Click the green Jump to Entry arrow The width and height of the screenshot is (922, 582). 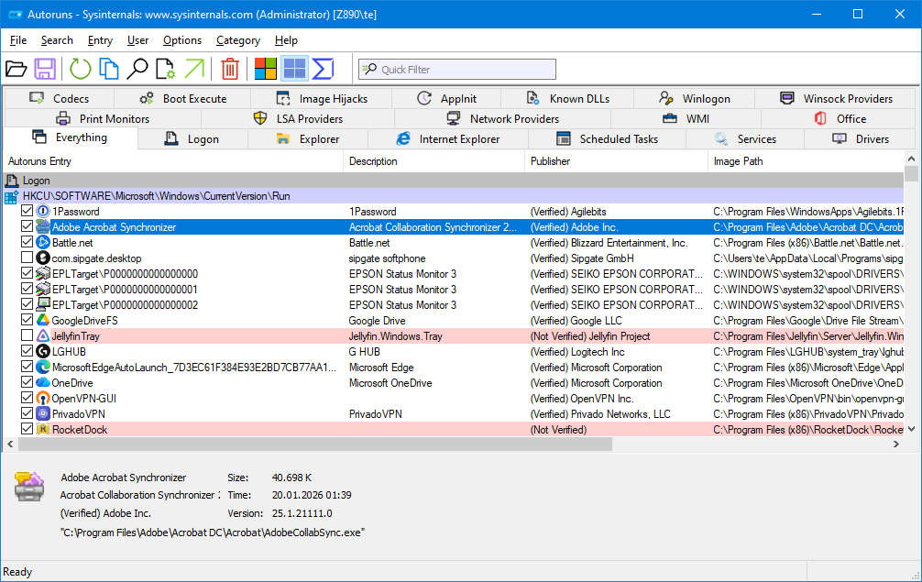point(194,69)
